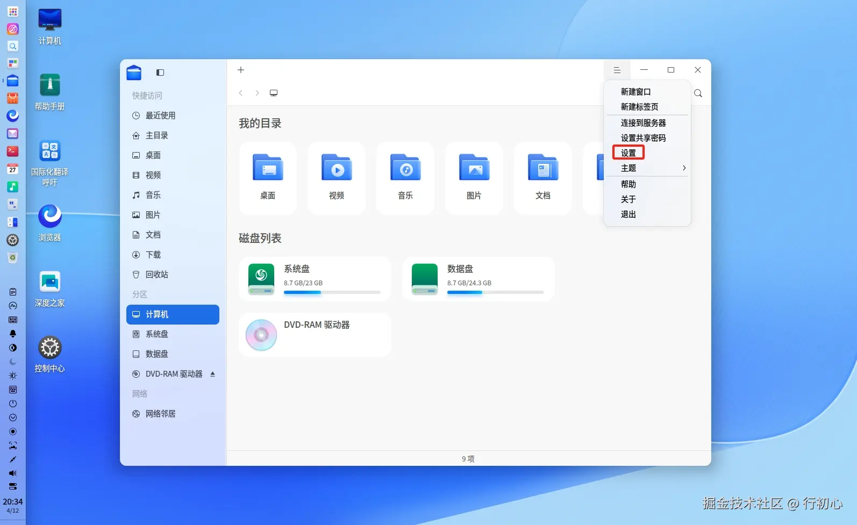This screenshot has width=857, height=525.
Task: Open the 深度之家 desktop icon
Action: point(49,289)
